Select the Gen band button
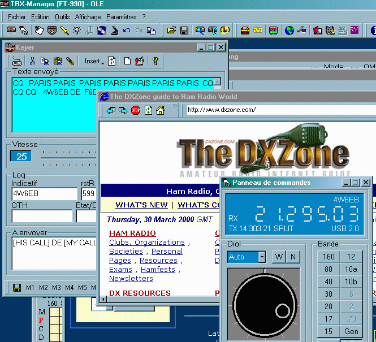376x342 pixels. pos(351,331)
